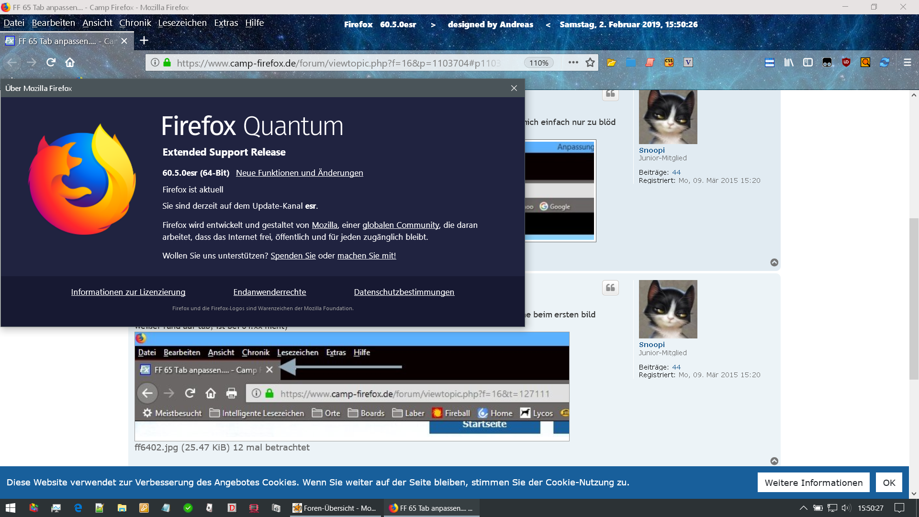Open the hamburger application menu
The image size is (919, 517).
coord(907,62)
